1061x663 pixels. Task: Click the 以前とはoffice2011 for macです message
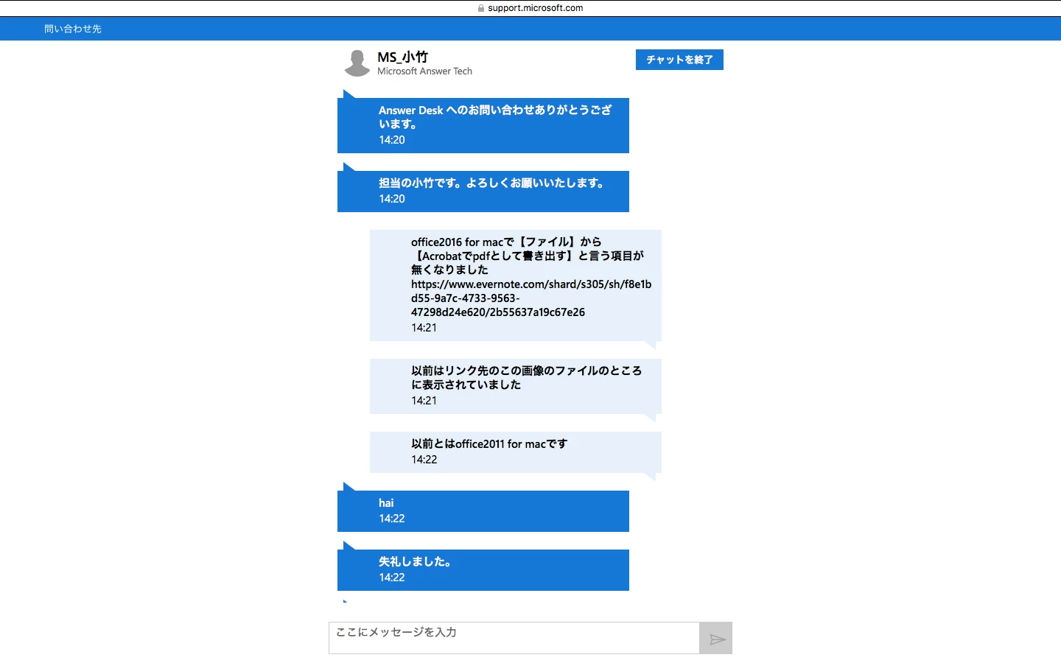point(516,452)
